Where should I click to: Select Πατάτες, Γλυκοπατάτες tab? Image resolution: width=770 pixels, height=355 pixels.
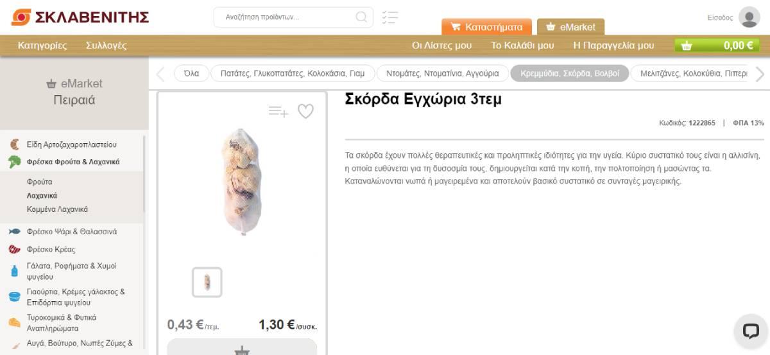click(x=293, y=73)
